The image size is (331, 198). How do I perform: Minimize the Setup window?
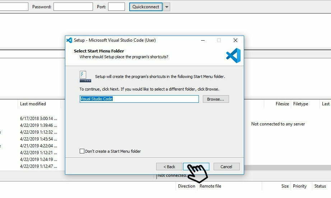(x=202, y=40)
